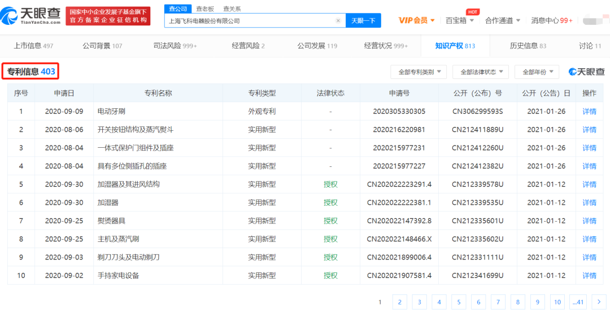
Task: View 详情 for 开关按钮结构及蒸汽熨斗 patent
Action: tap(589, 130)
